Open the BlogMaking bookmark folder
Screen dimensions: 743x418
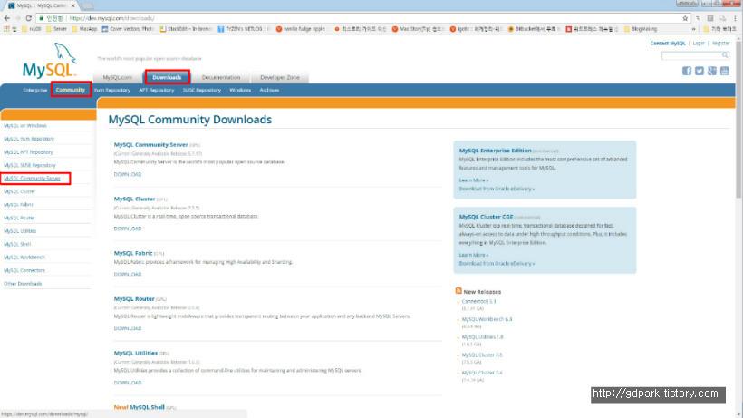(641, 29)
